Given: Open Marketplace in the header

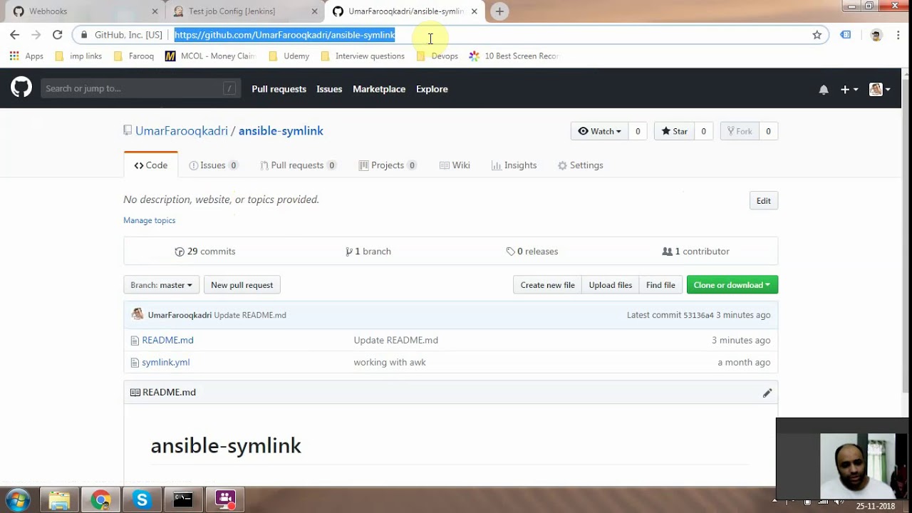Looking at the screenshot, I should (379, 89).
